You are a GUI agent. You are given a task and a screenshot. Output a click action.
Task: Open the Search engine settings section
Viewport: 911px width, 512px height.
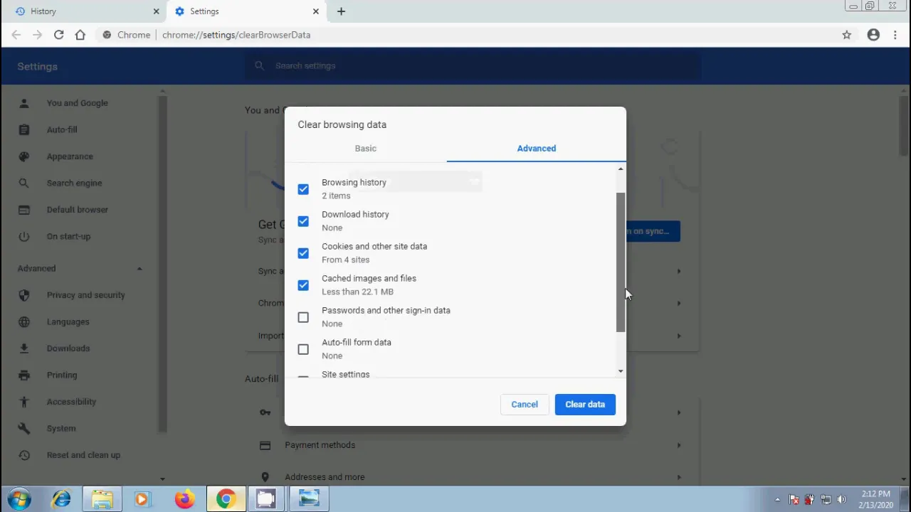click(x=74, y=183)
